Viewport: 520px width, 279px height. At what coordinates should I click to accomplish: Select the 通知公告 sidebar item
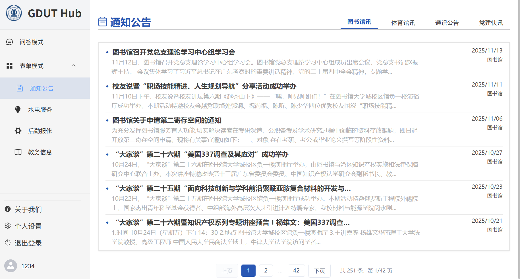42,88
